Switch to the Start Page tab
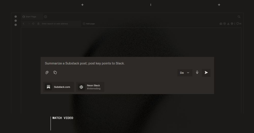Image resolution: width=254 pixels, height=133 pixels. point(31,17)
